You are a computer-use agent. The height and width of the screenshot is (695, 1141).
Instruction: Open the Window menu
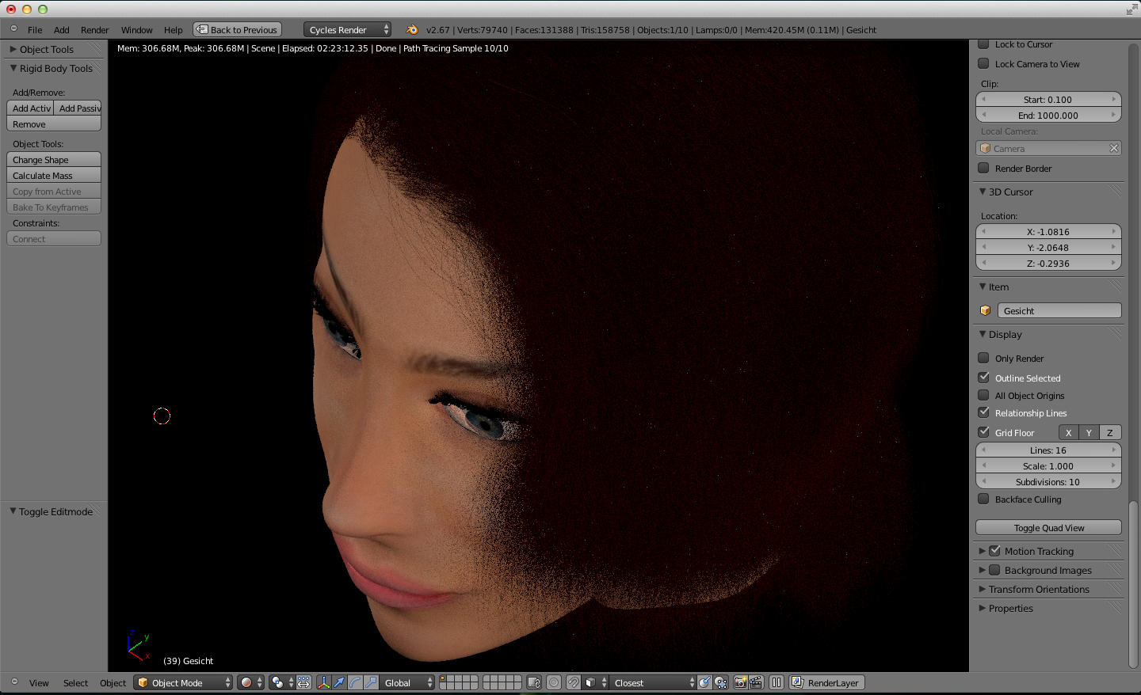136,30
